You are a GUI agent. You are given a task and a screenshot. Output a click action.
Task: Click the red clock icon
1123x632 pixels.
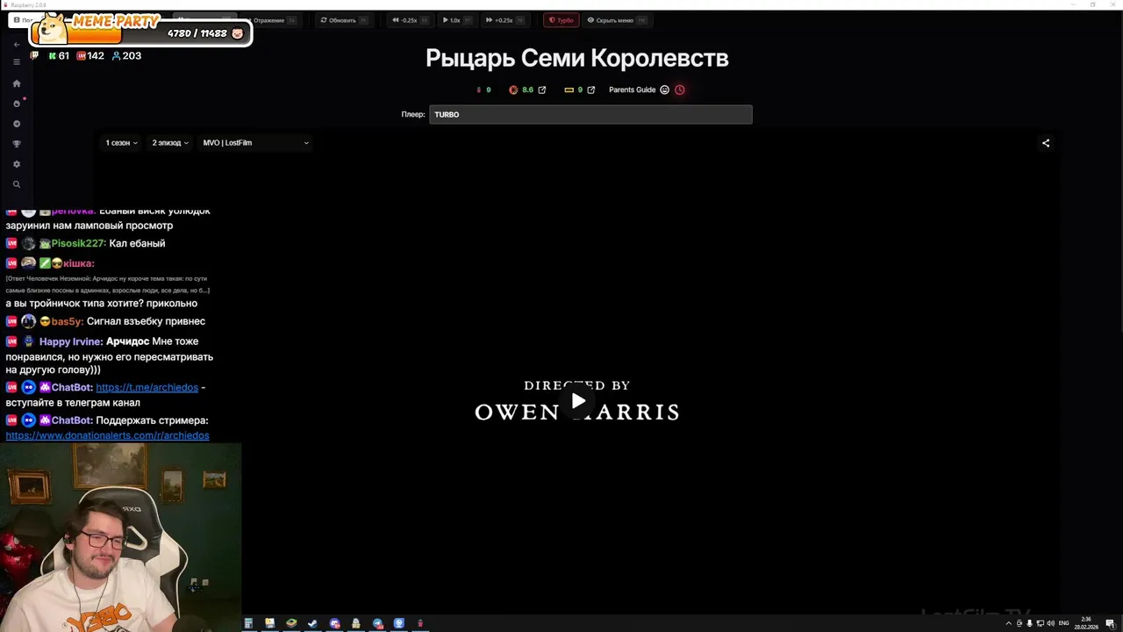pos(679,90)
